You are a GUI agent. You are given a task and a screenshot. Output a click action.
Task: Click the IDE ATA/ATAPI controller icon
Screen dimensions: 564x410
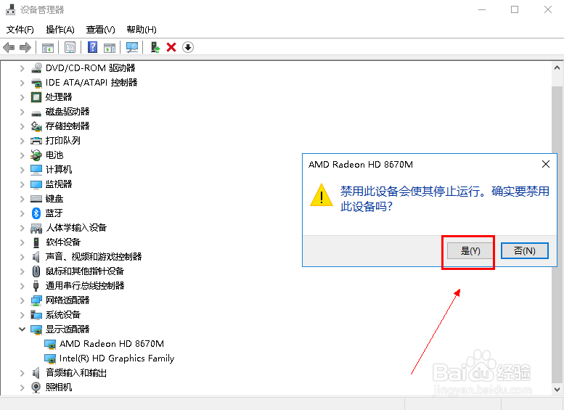tap(36, 82)
